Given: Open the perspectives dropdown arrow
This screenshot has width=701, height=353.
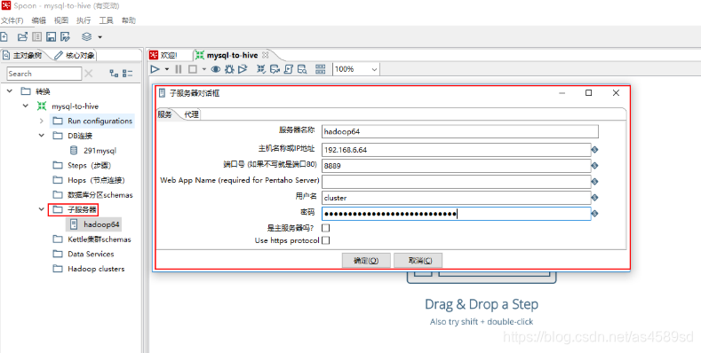Looking at the screenshot, I should (100, 37).
